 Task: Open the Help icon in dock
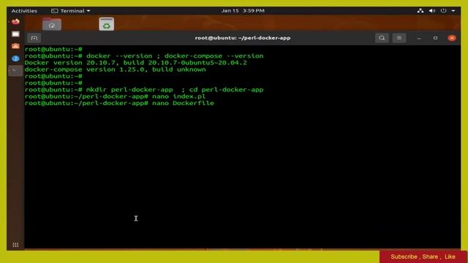pyautogui.click(x=15, y=58)
